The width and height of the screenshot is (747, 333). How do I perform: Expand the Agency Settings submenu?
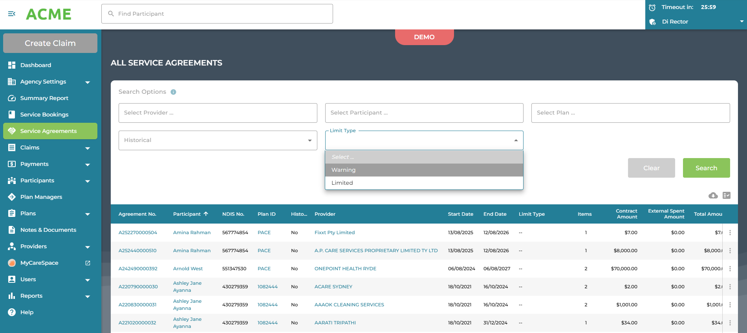[x=88, y=82]
